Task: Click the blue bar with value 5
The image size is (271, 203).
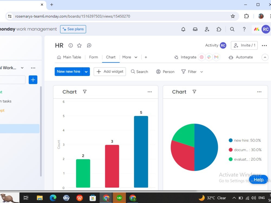Action: [141, 152]
